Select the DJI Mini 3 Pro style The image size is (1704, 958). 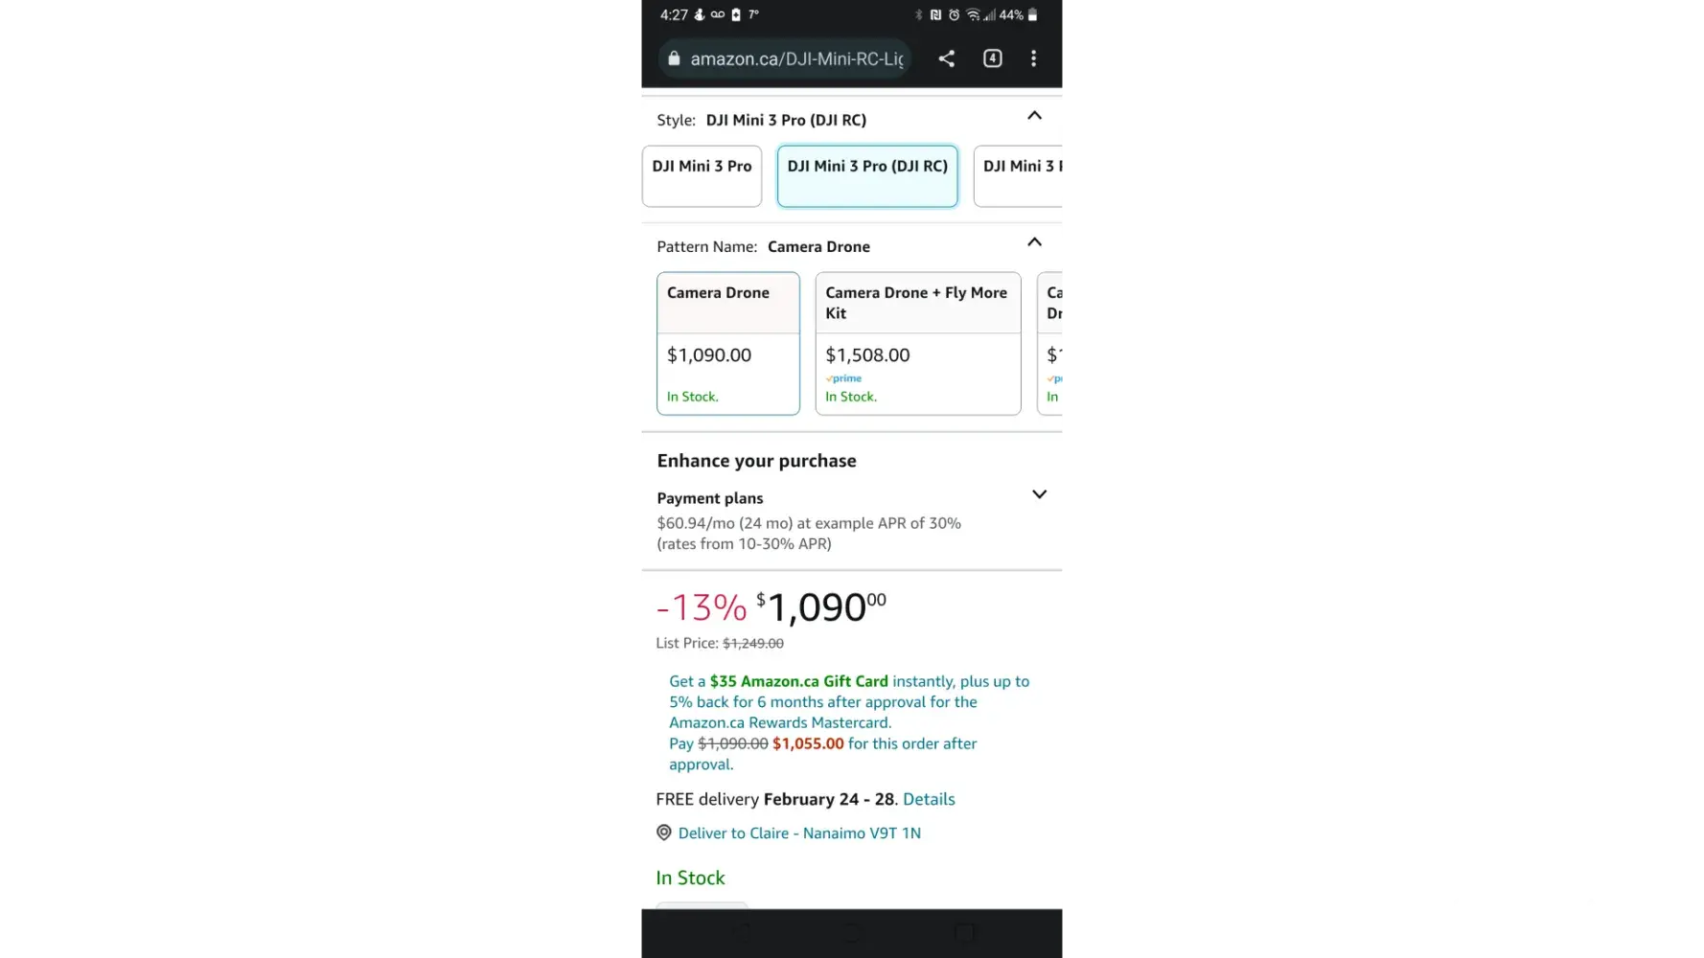702,175
